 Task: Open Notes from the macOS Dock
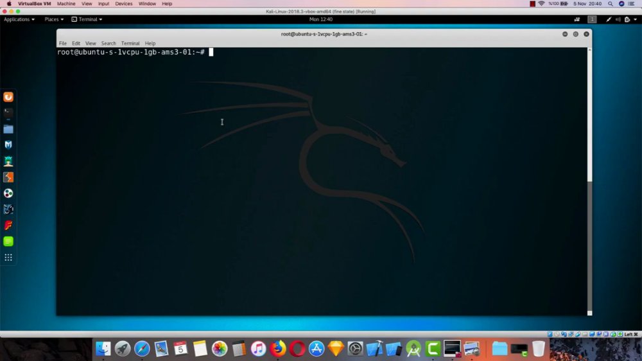pyautogui.click(x=200, y=349)
